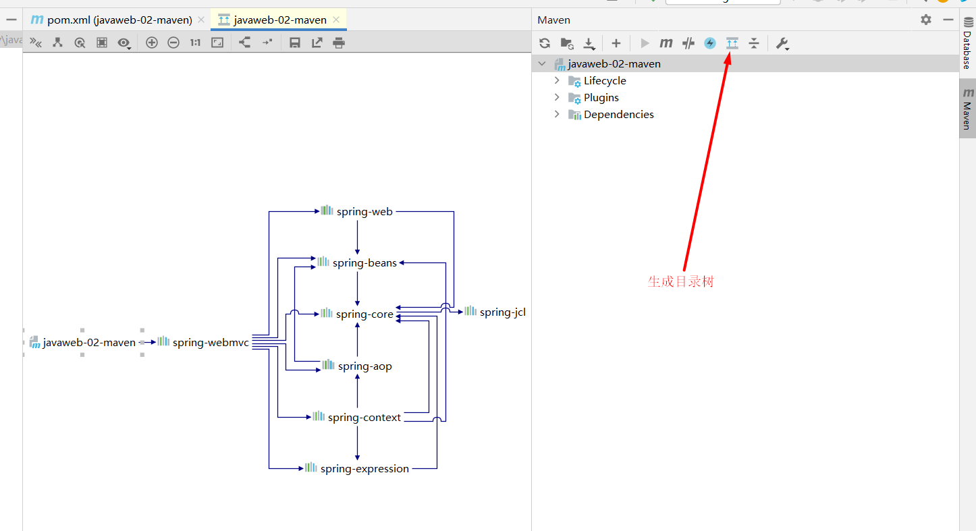Image resolution: width=976 pixels, height=531 pixels.
Task: Click the save diagram floppy icon
Action: click(295, 43)
